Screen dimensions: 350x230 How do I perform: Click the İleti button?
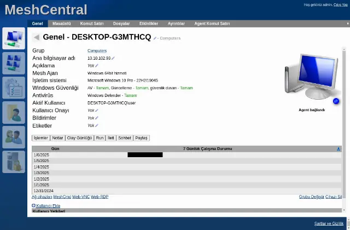click(110, 138)
